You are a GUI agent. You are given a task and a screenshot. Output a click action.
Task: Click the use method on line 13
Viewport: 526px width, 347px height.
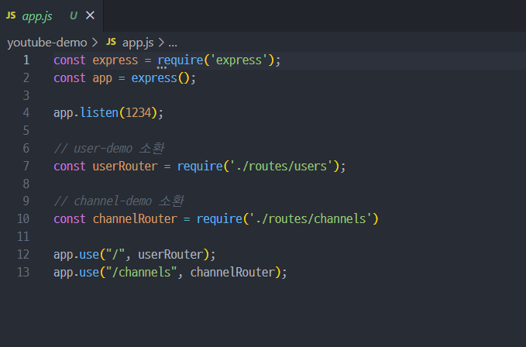(89, 272)
